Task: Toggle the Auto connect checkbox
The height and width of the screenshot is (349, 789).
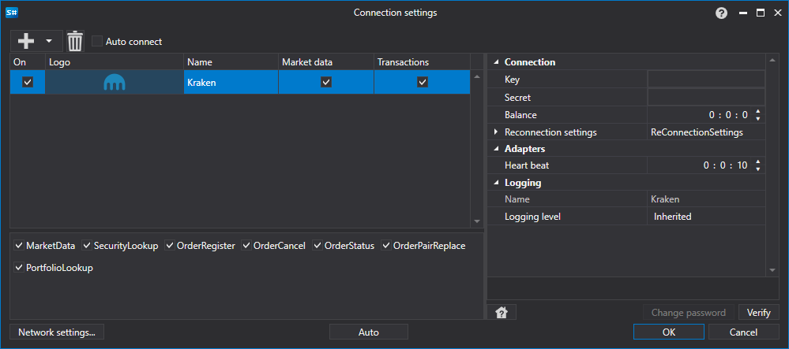Action: click(97, 41)
